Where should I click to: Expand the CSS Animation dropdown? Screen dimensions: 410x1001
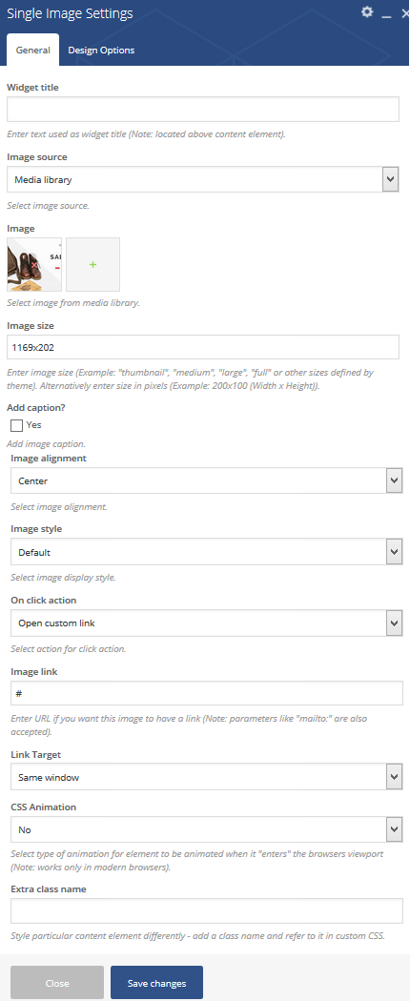coord(206,830)
